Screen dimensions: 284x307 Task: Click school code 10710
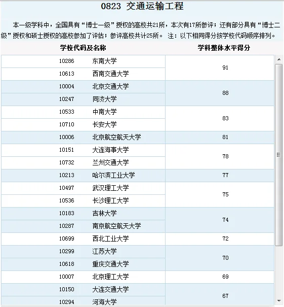(x=67, y=124)
